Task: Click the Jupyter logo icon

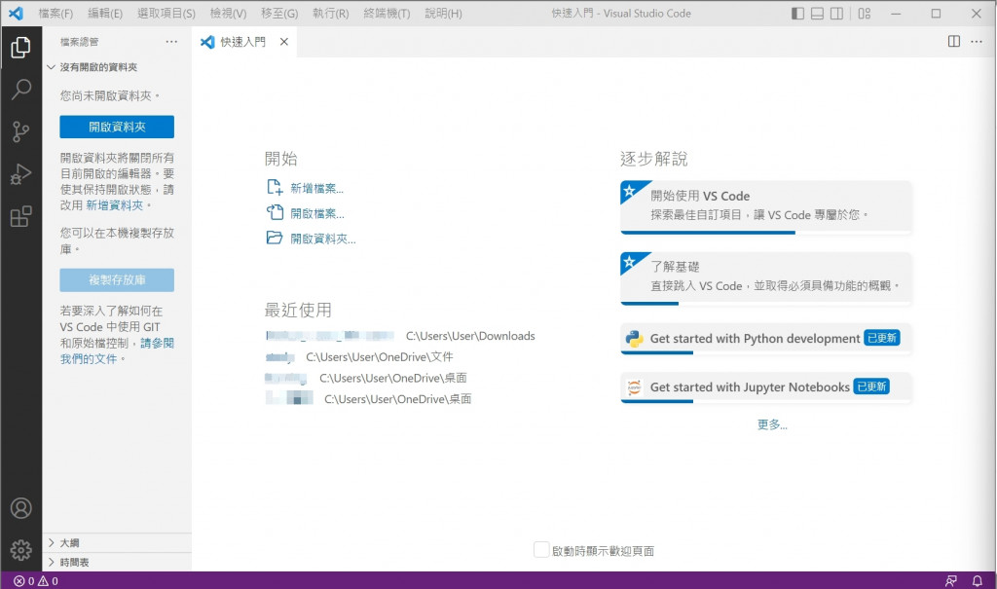Action: [634, 387]
